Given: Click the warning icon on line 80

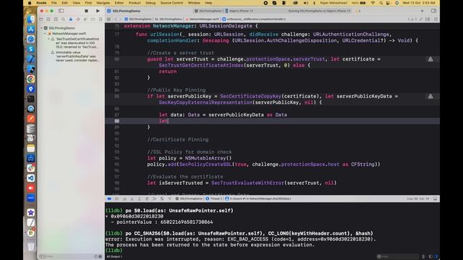Looking at the screenshot, I should 430,59.
